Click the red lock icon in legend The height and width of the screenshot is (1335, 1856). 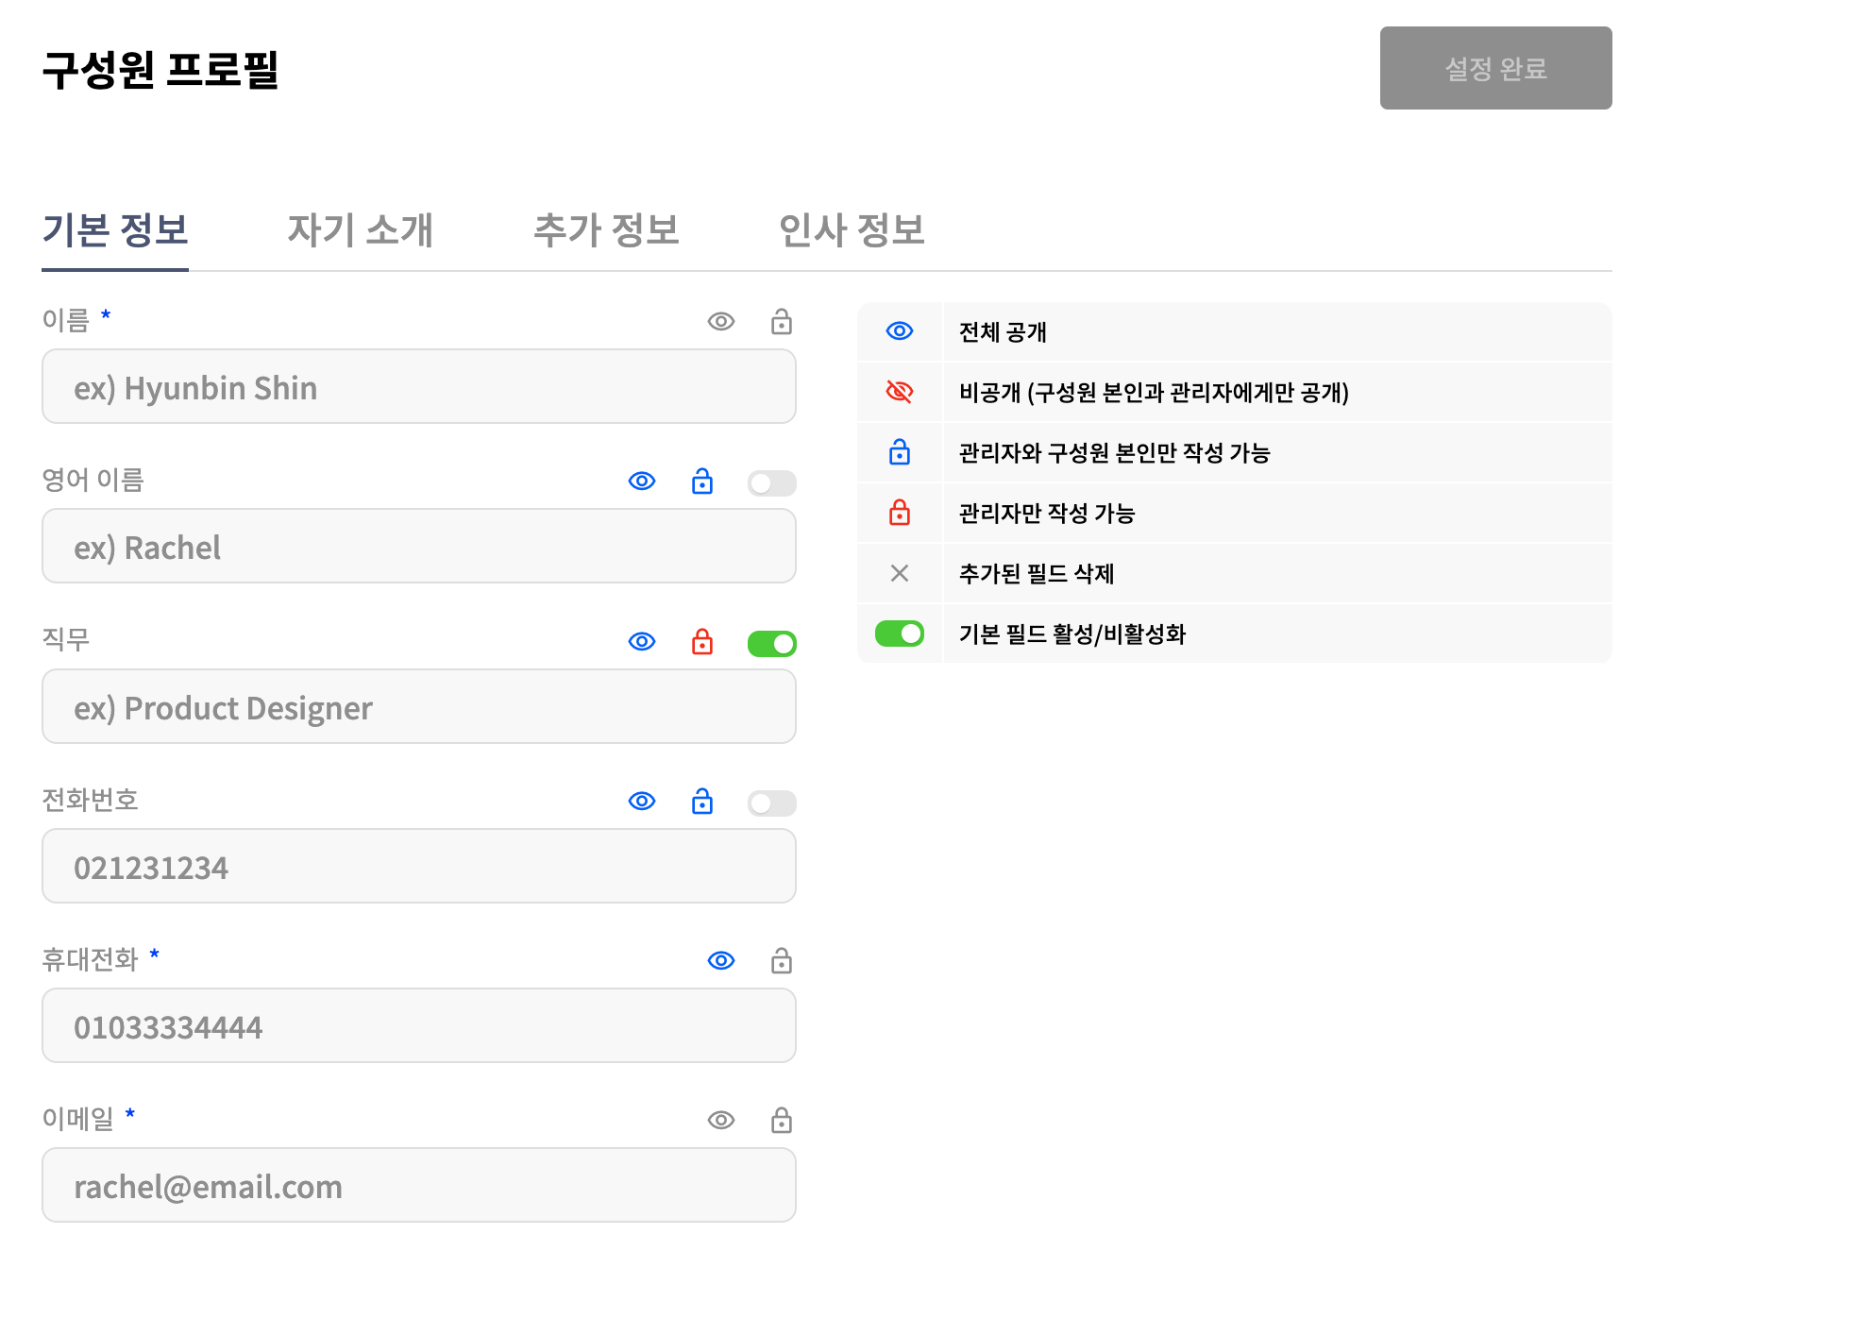tap(899, 513)
